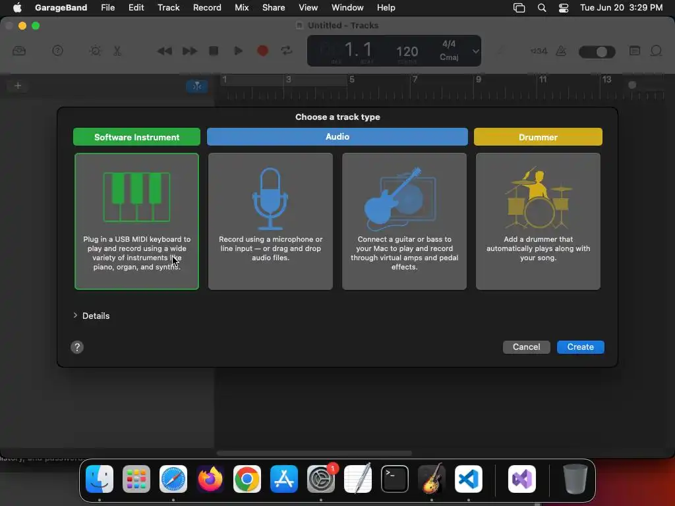
Task: Open the Edit menu
Action: 136,8
